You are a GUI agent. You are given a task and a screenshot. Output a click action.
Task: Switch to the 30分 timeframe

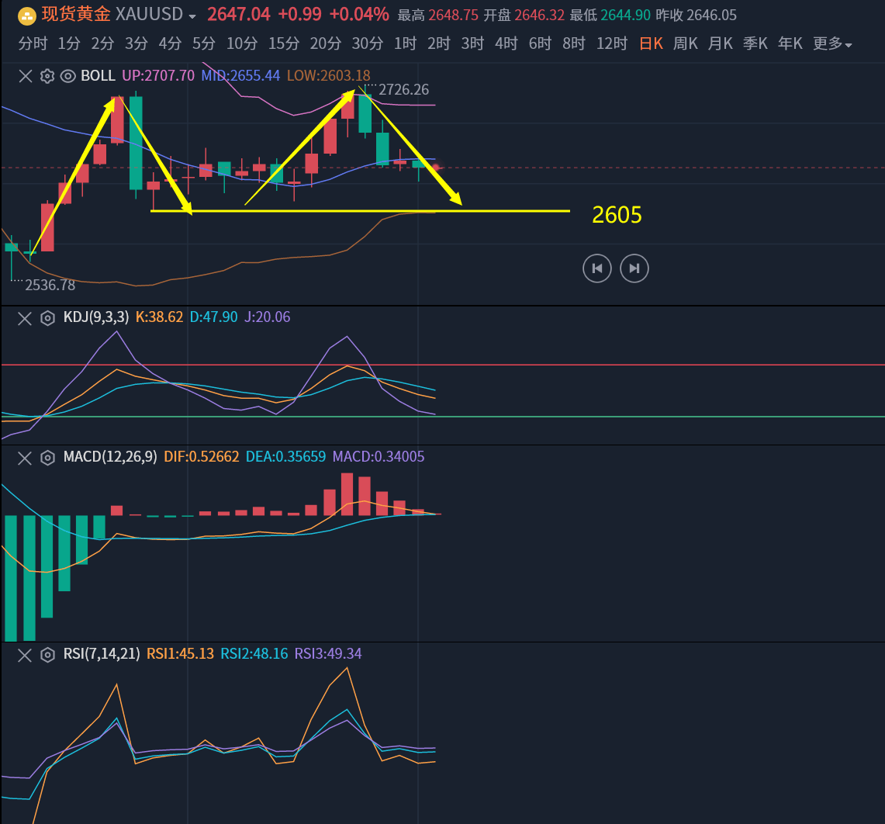click(x=368, y=43)
